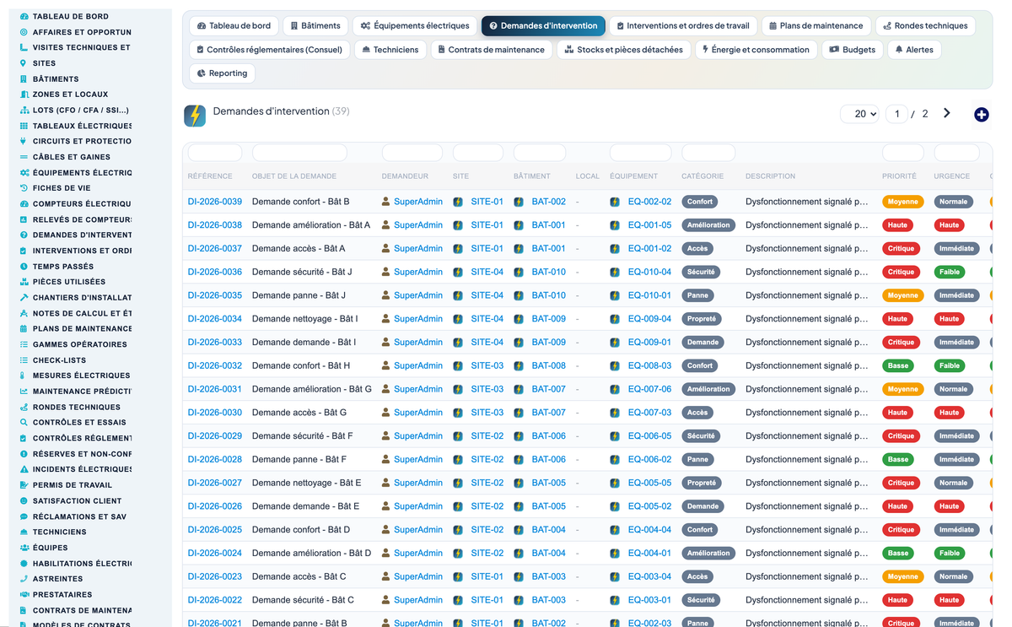
Task: Click Basse priority badge in DI-2026-0032 row
Action: (x=898, y=366)
